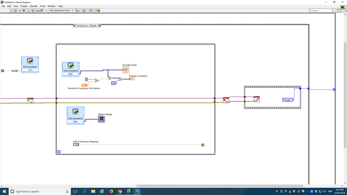Click the horizontal scrollbar thumb
Screen dimensions: 347x195
(x=220, y=186)
